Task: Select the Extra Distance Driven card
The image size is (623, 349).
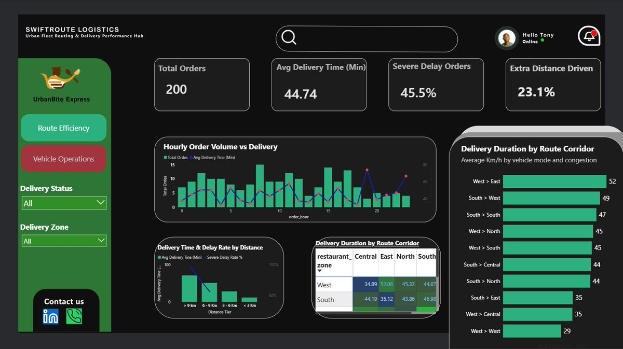Action: point(553,85)
